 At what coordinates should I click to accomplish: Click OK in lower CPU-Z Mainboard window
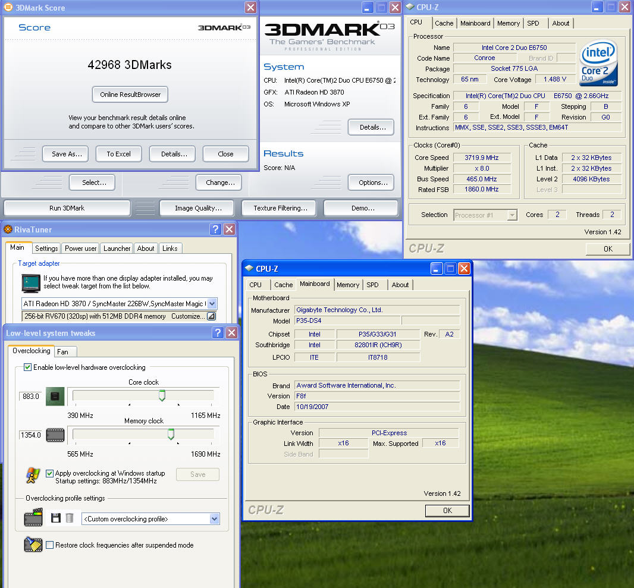pyautogui.click(x=447, y=510)
